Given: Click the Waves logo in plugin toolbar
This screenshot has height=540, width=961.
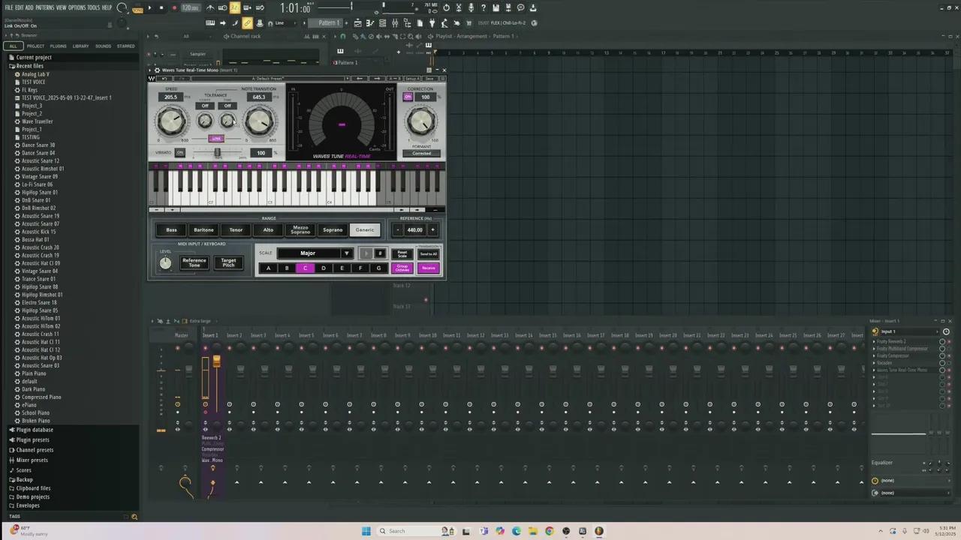Looking at the screenshot, I should point(152,79).
